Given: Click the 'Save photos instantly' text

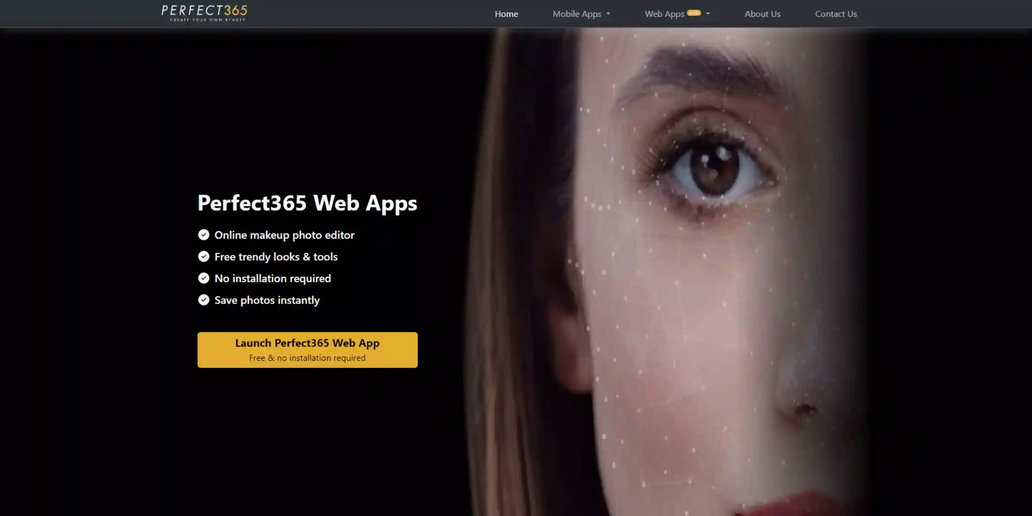Looking at the screenshot, I should (x=267, y=300).
